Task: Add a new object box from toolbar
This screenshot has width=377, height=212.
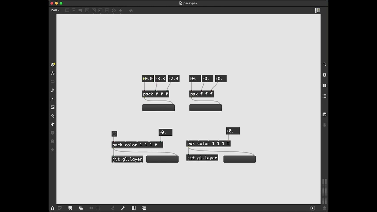Action: click(x=67, y=10)
